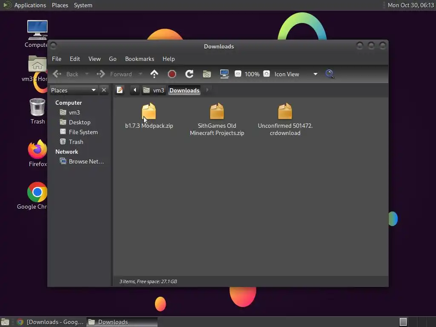
Task: Select the Trash desktop icon
Action: click(x=37, y=111)
